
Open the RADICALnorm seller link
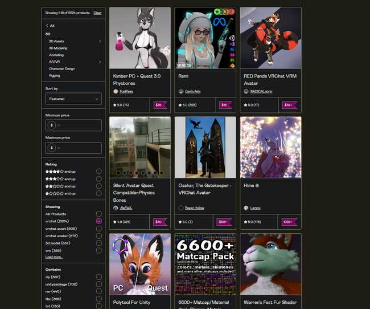(x=261, y=91)
